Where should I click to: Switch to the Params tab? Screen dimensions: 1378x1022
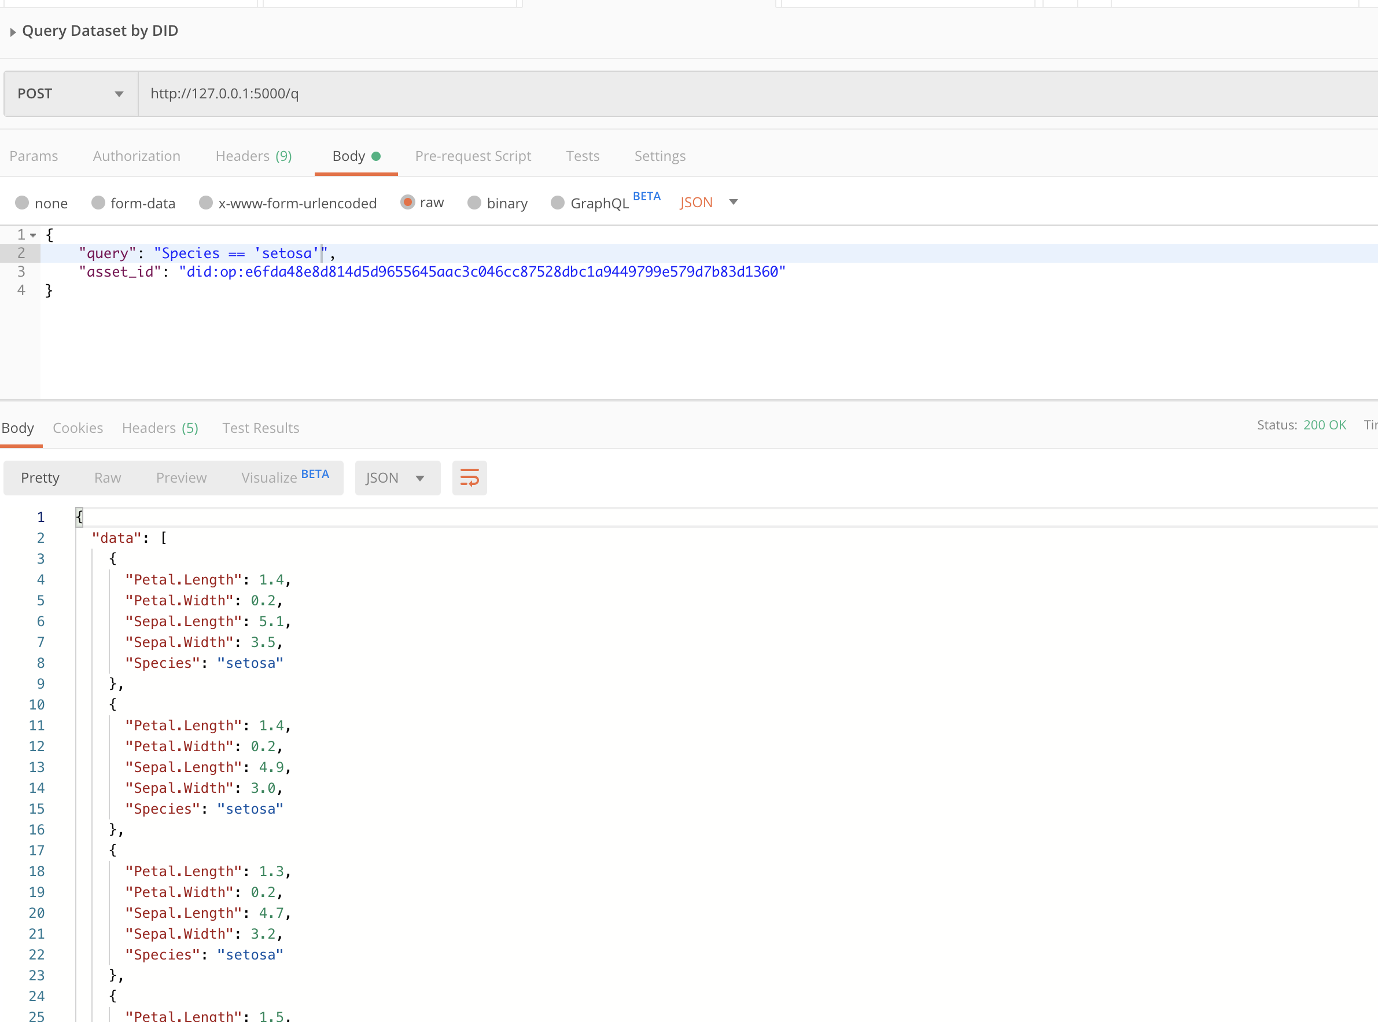point(34,156)
